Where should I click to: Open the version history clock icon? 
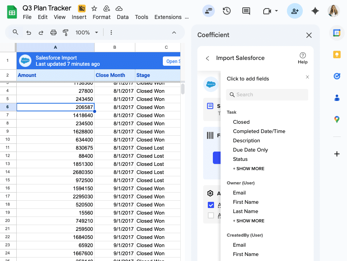coord(227,11)
